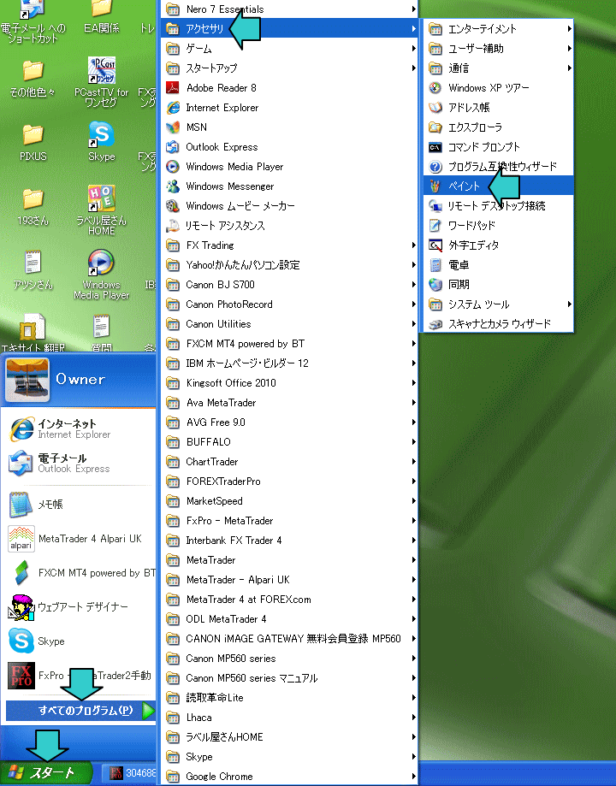The image size is (616, 786).
Task: Launch スキャナとカメラ ウィザード
Action: [498, 324]
